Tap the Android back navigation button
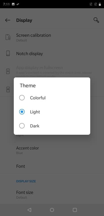The height and width of the screenshot is (216, 104). [x=29, y=210]
